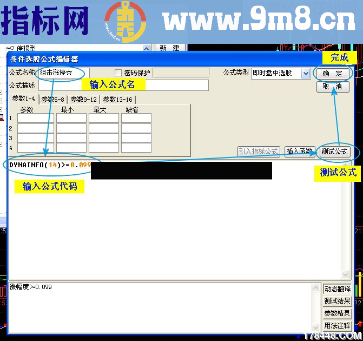This screenshot has height=341, width=363.
Task: Open the 公式类型 dropdown
Action: [306, 74]
